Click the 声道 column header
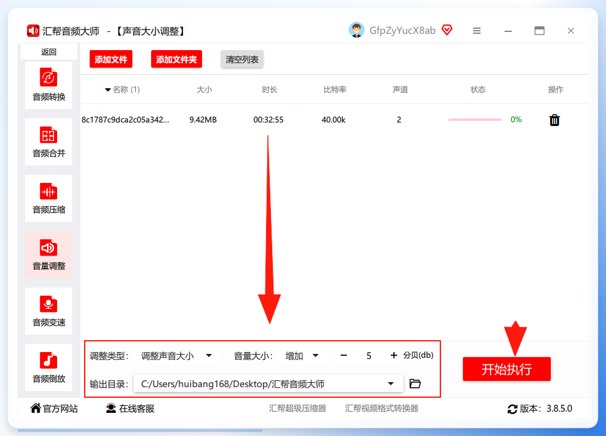Screen dimensions: 606x436 (x=400, y=90)
